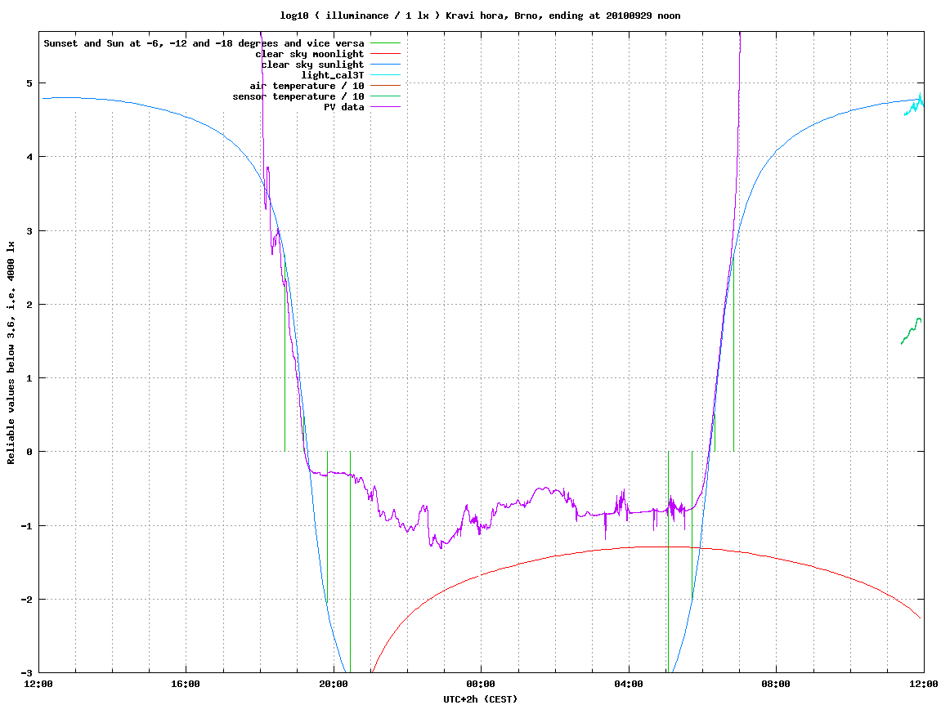
Task: Click the x-axis tick label '16:00'
Action: (186, 684)
